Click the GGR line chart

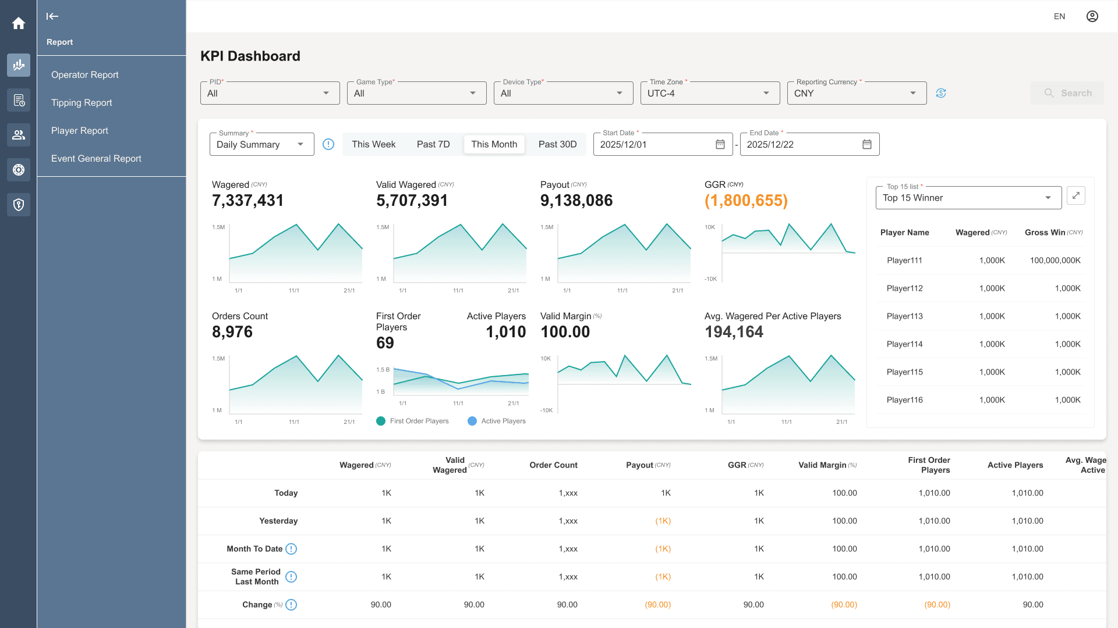point(788,253)
